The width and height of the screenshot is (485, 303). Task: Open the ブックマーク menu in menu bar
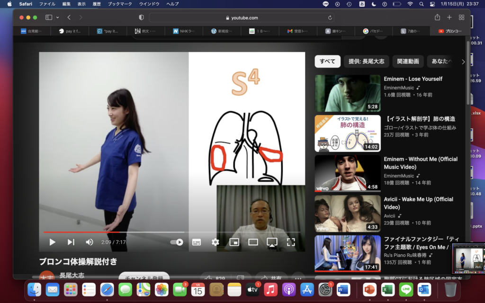[x=118, y=4]
